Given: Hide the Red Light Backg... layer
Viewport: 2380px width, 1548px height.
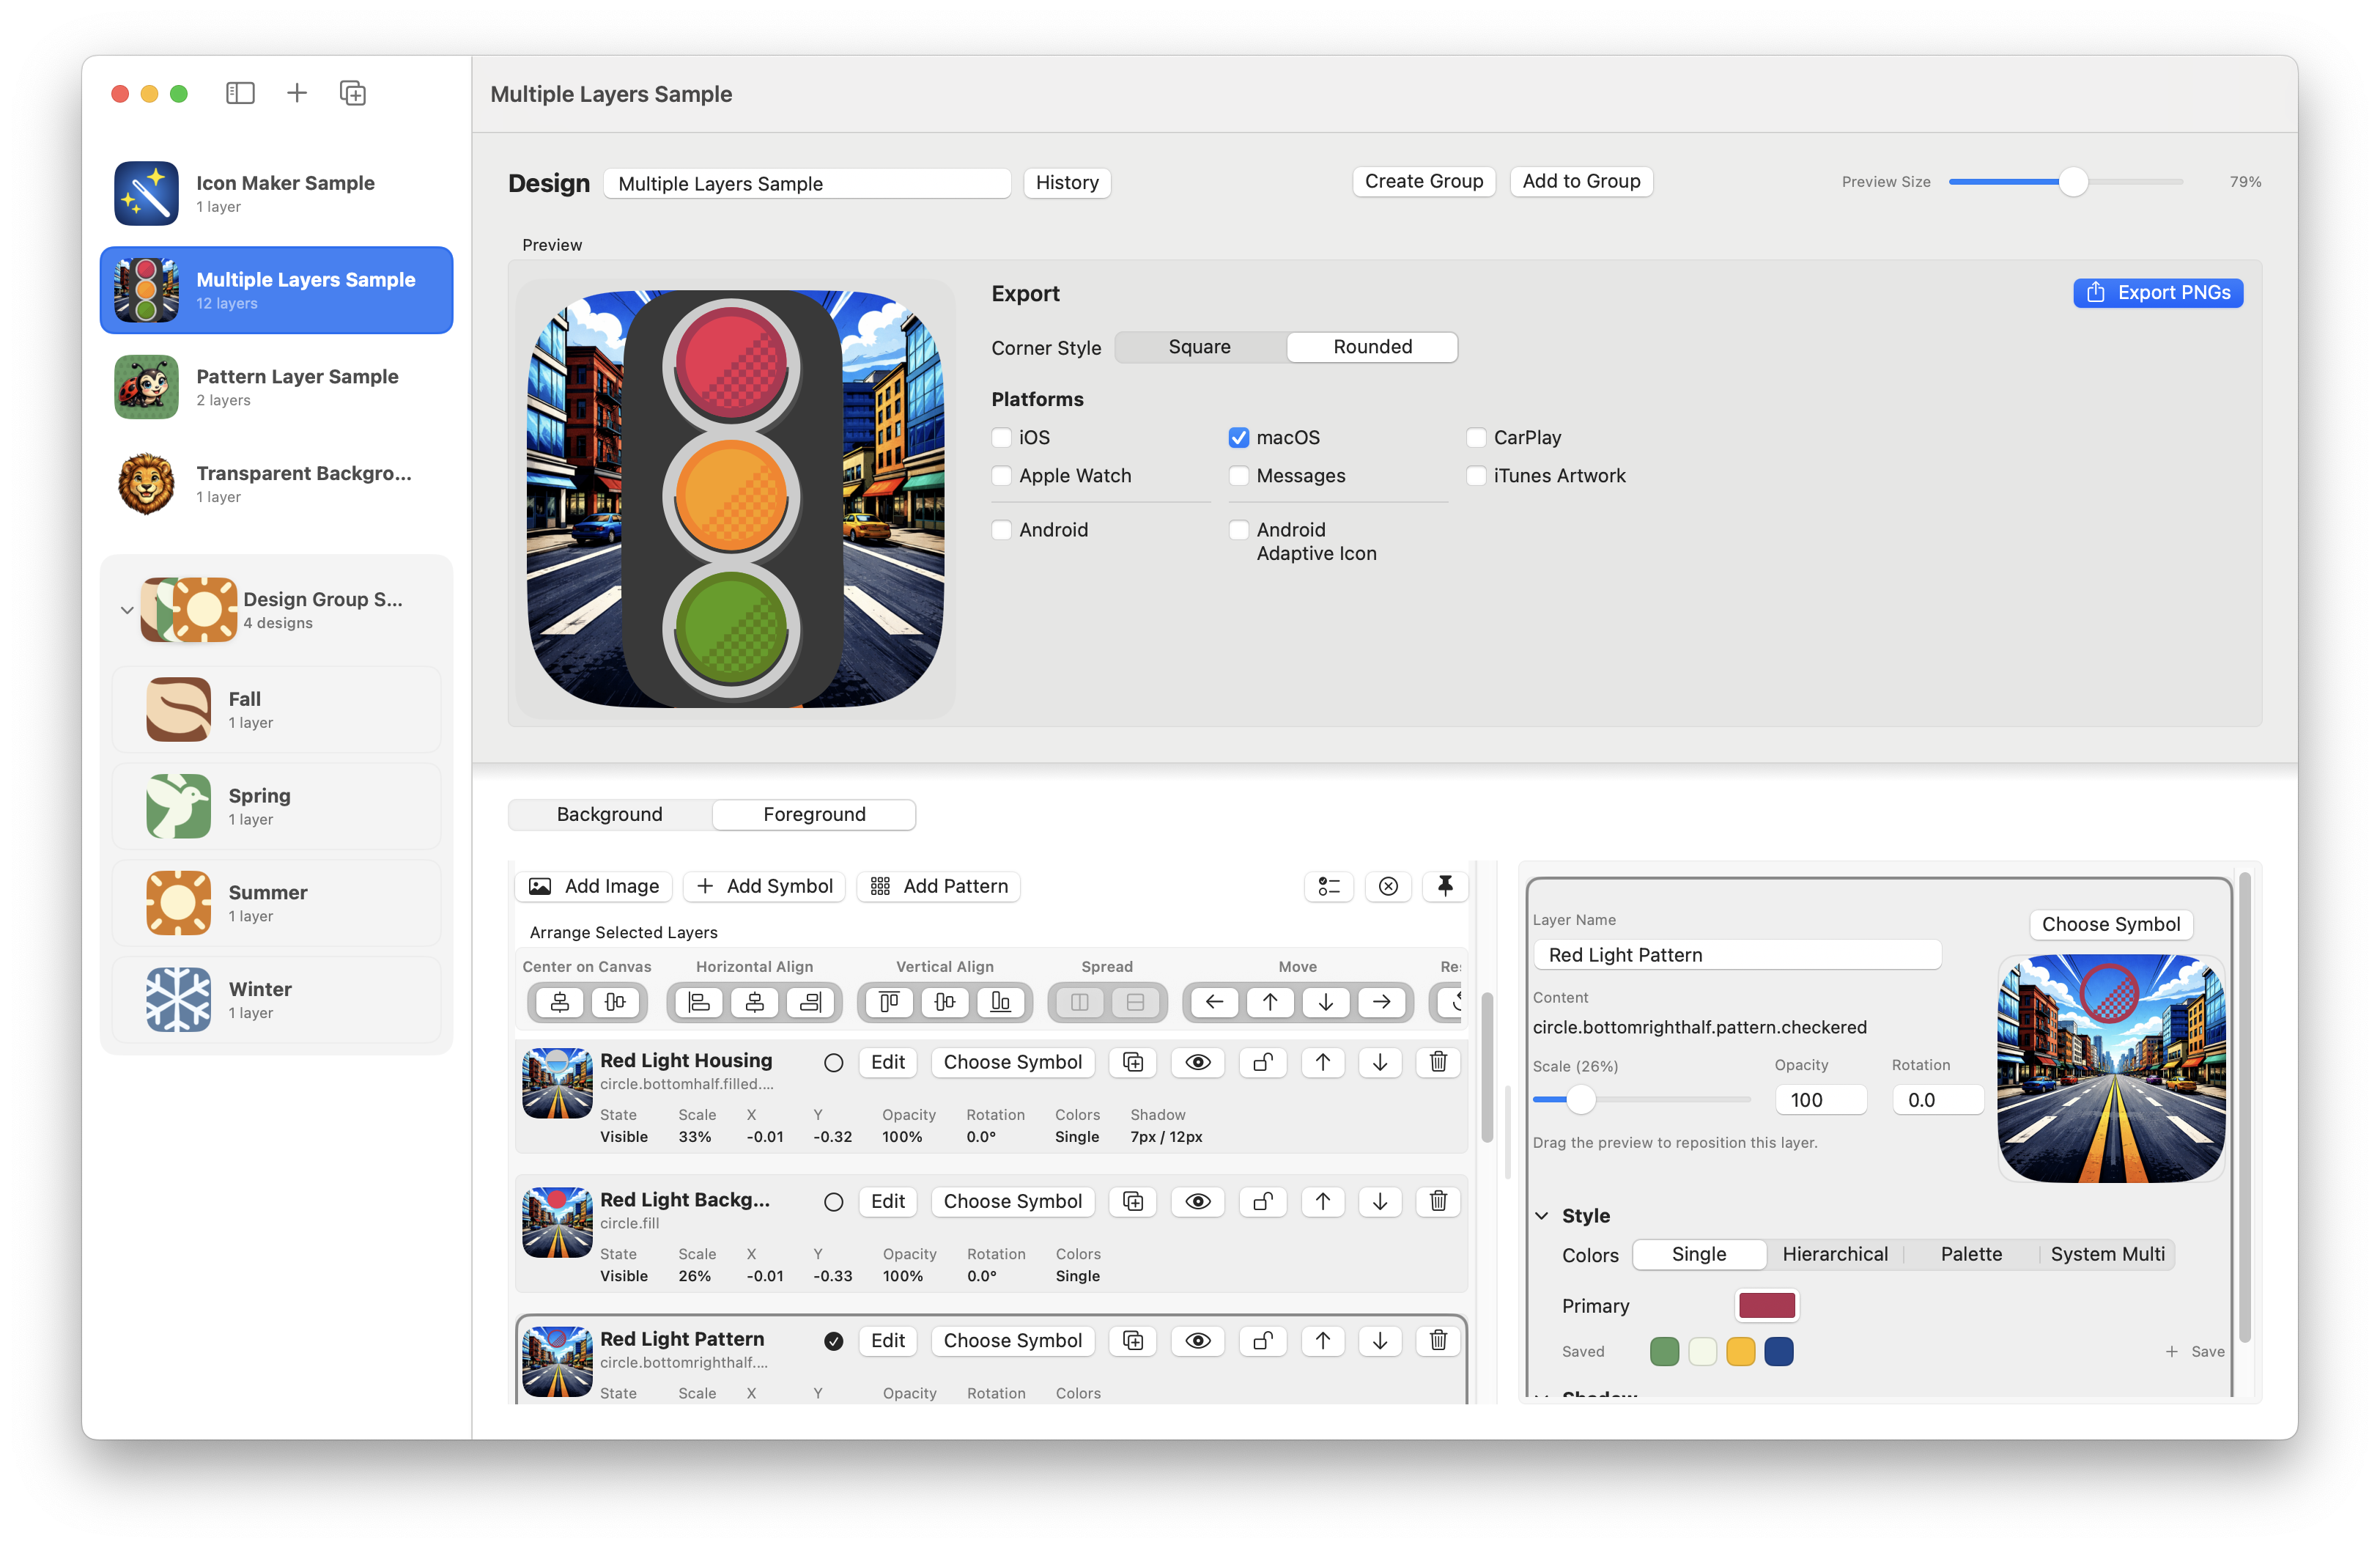Looking at the screenshot, I should [x=1198, y=1201].
